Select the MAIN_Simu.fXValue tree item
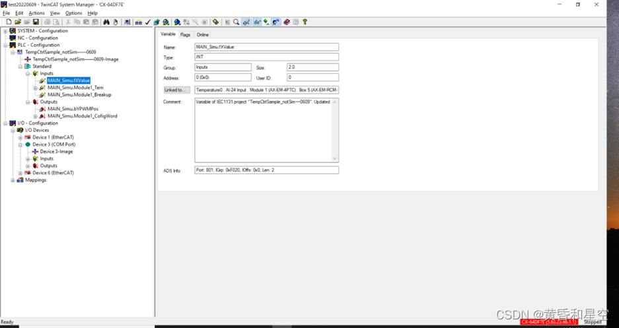The image size is (619, 328). click(x=69, y=81)
